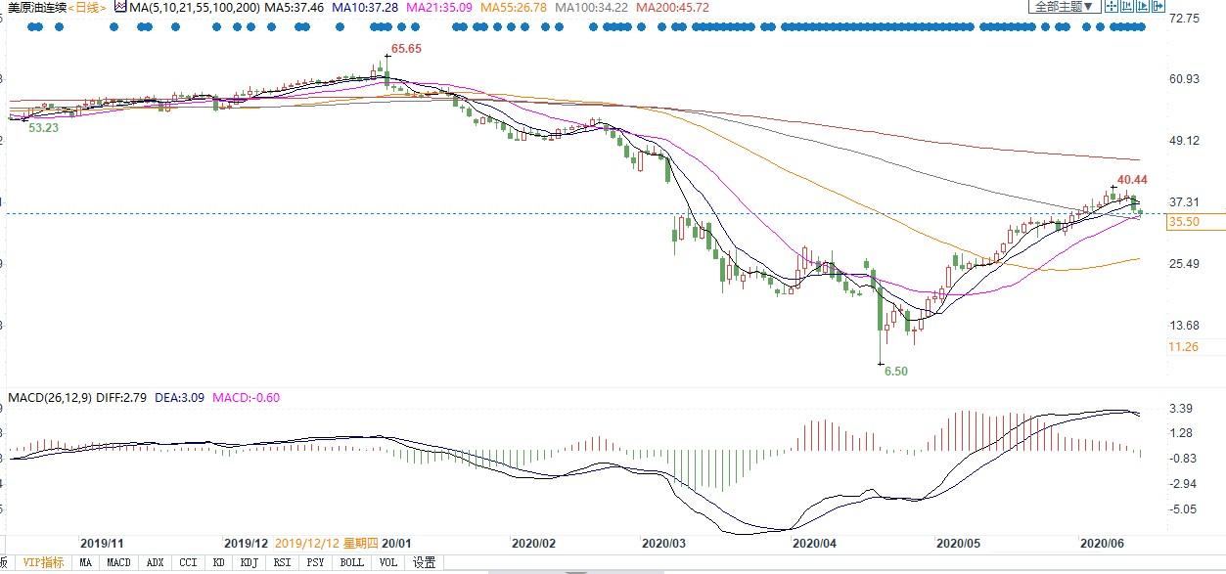The height and width of the screenshot is (574, 1226).
Task: Click the rightmost exit-arrow chart icon
Action: [x=1158, y=6]
